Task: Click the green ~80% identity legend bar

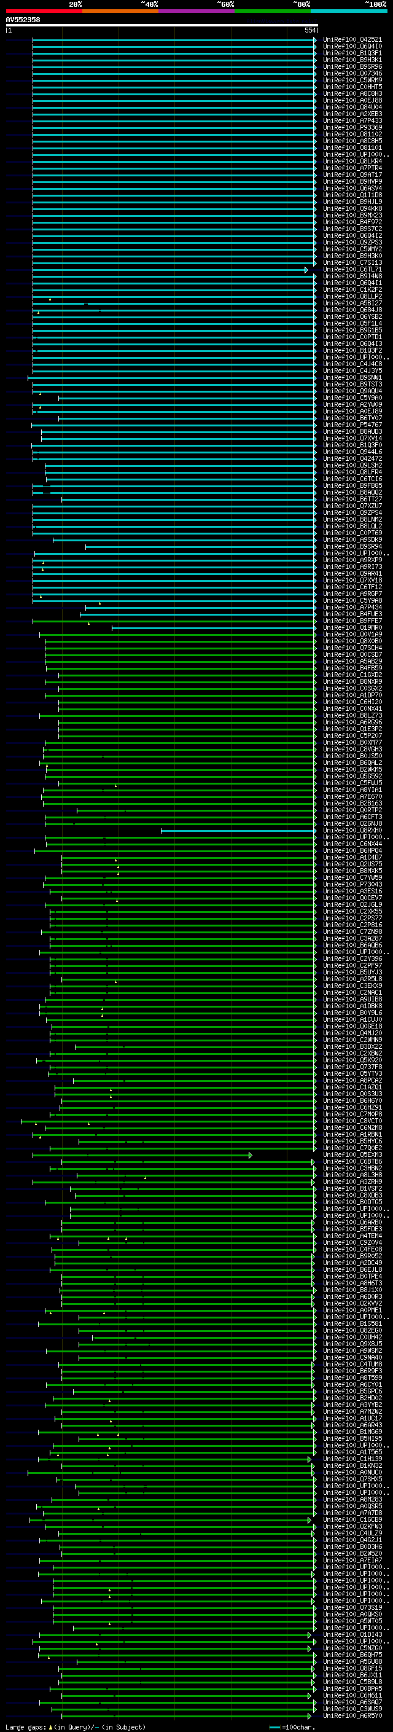Action: pyautogui.click(x=273, y=11)
